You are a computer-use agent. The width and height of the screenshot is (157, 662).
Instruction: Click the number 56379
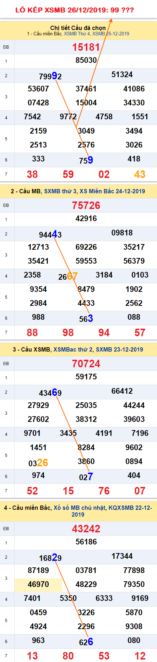pyautogui.click(x=134, y=261)
